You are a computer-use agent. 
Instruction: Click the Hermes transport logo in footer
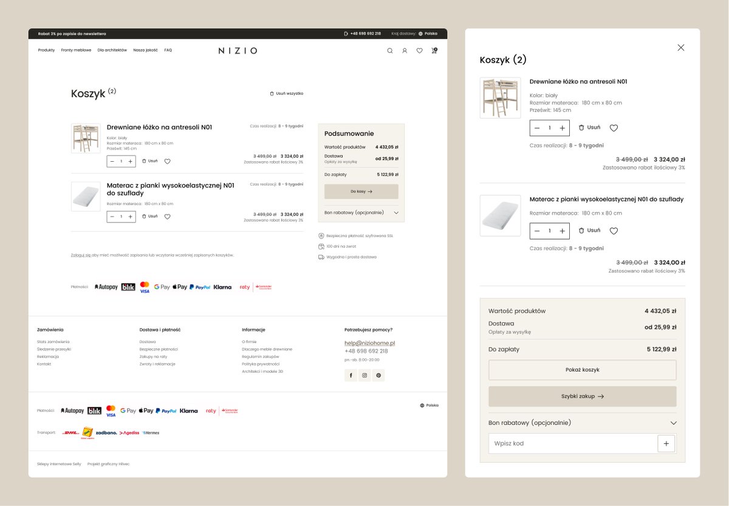coord(151,433)
